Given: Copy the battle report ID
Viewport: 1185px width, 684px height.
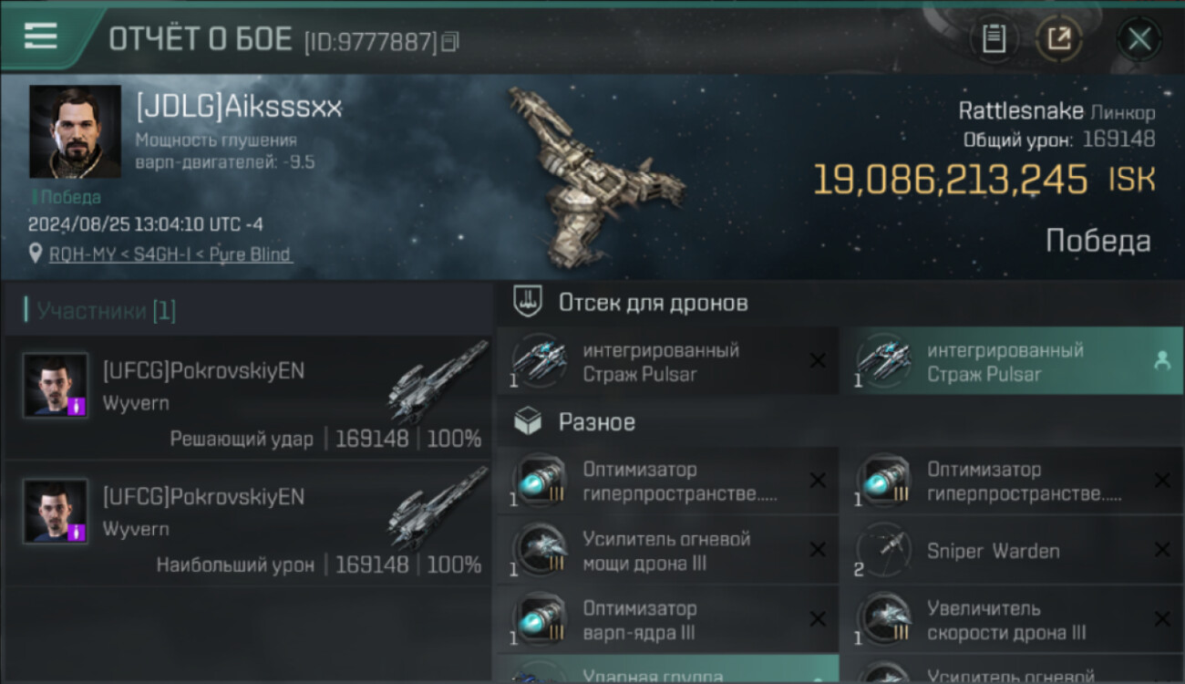Looking at the screenshot, I should 450,42.
